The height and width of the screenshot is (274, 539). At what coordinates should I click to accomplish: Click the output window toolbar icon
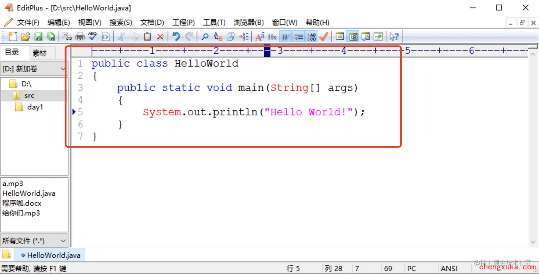tap(366, 36)
